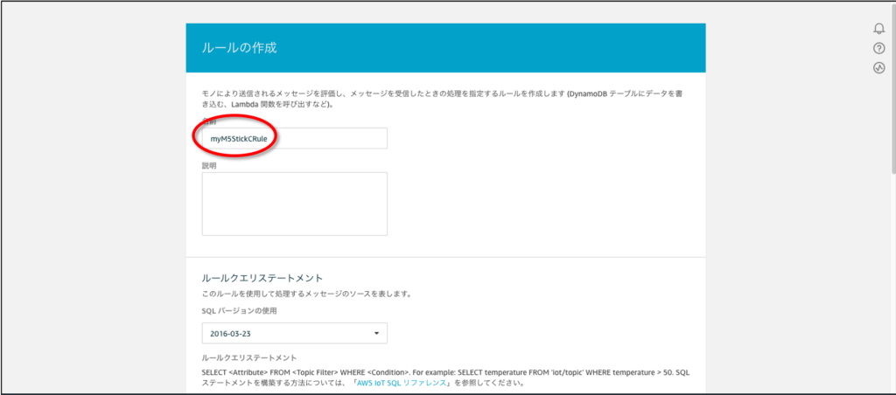The image size is (896, 395).
Task: Focus the empty 説明 description text area
Action: tap(294, 204)
